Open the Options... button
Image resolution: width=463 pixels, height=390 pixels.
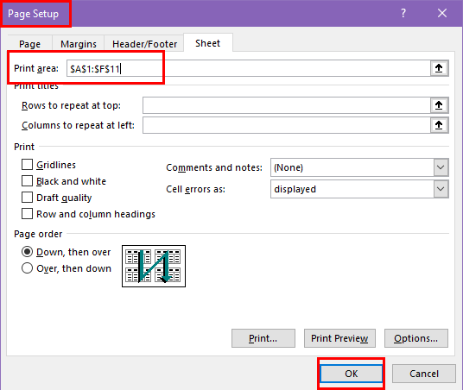[416, 338]
